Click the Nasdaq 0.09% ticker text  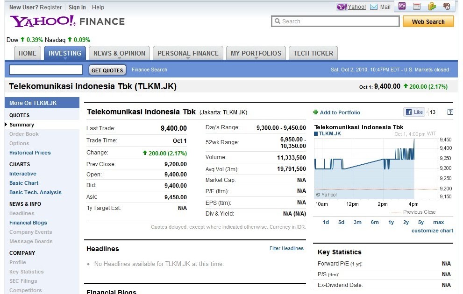[67, 40]
